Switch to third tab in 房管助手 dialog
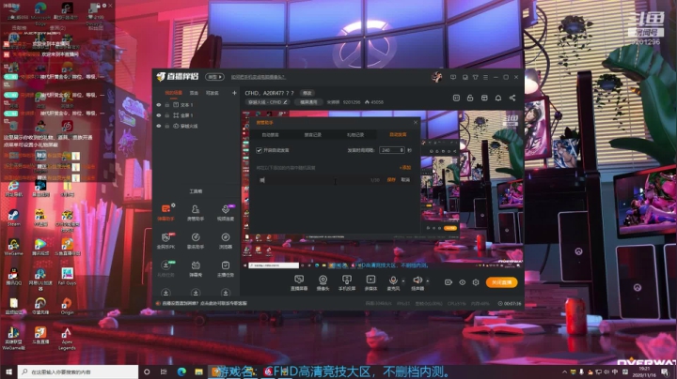The width and height of the screenshot is (677, 379). [355, 135]
